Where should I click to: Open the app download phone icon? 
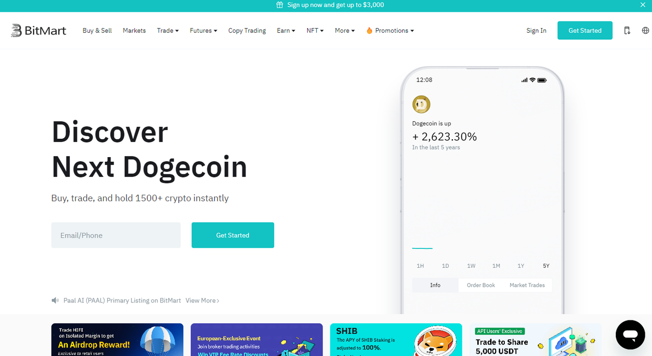(x=627, y=31)
